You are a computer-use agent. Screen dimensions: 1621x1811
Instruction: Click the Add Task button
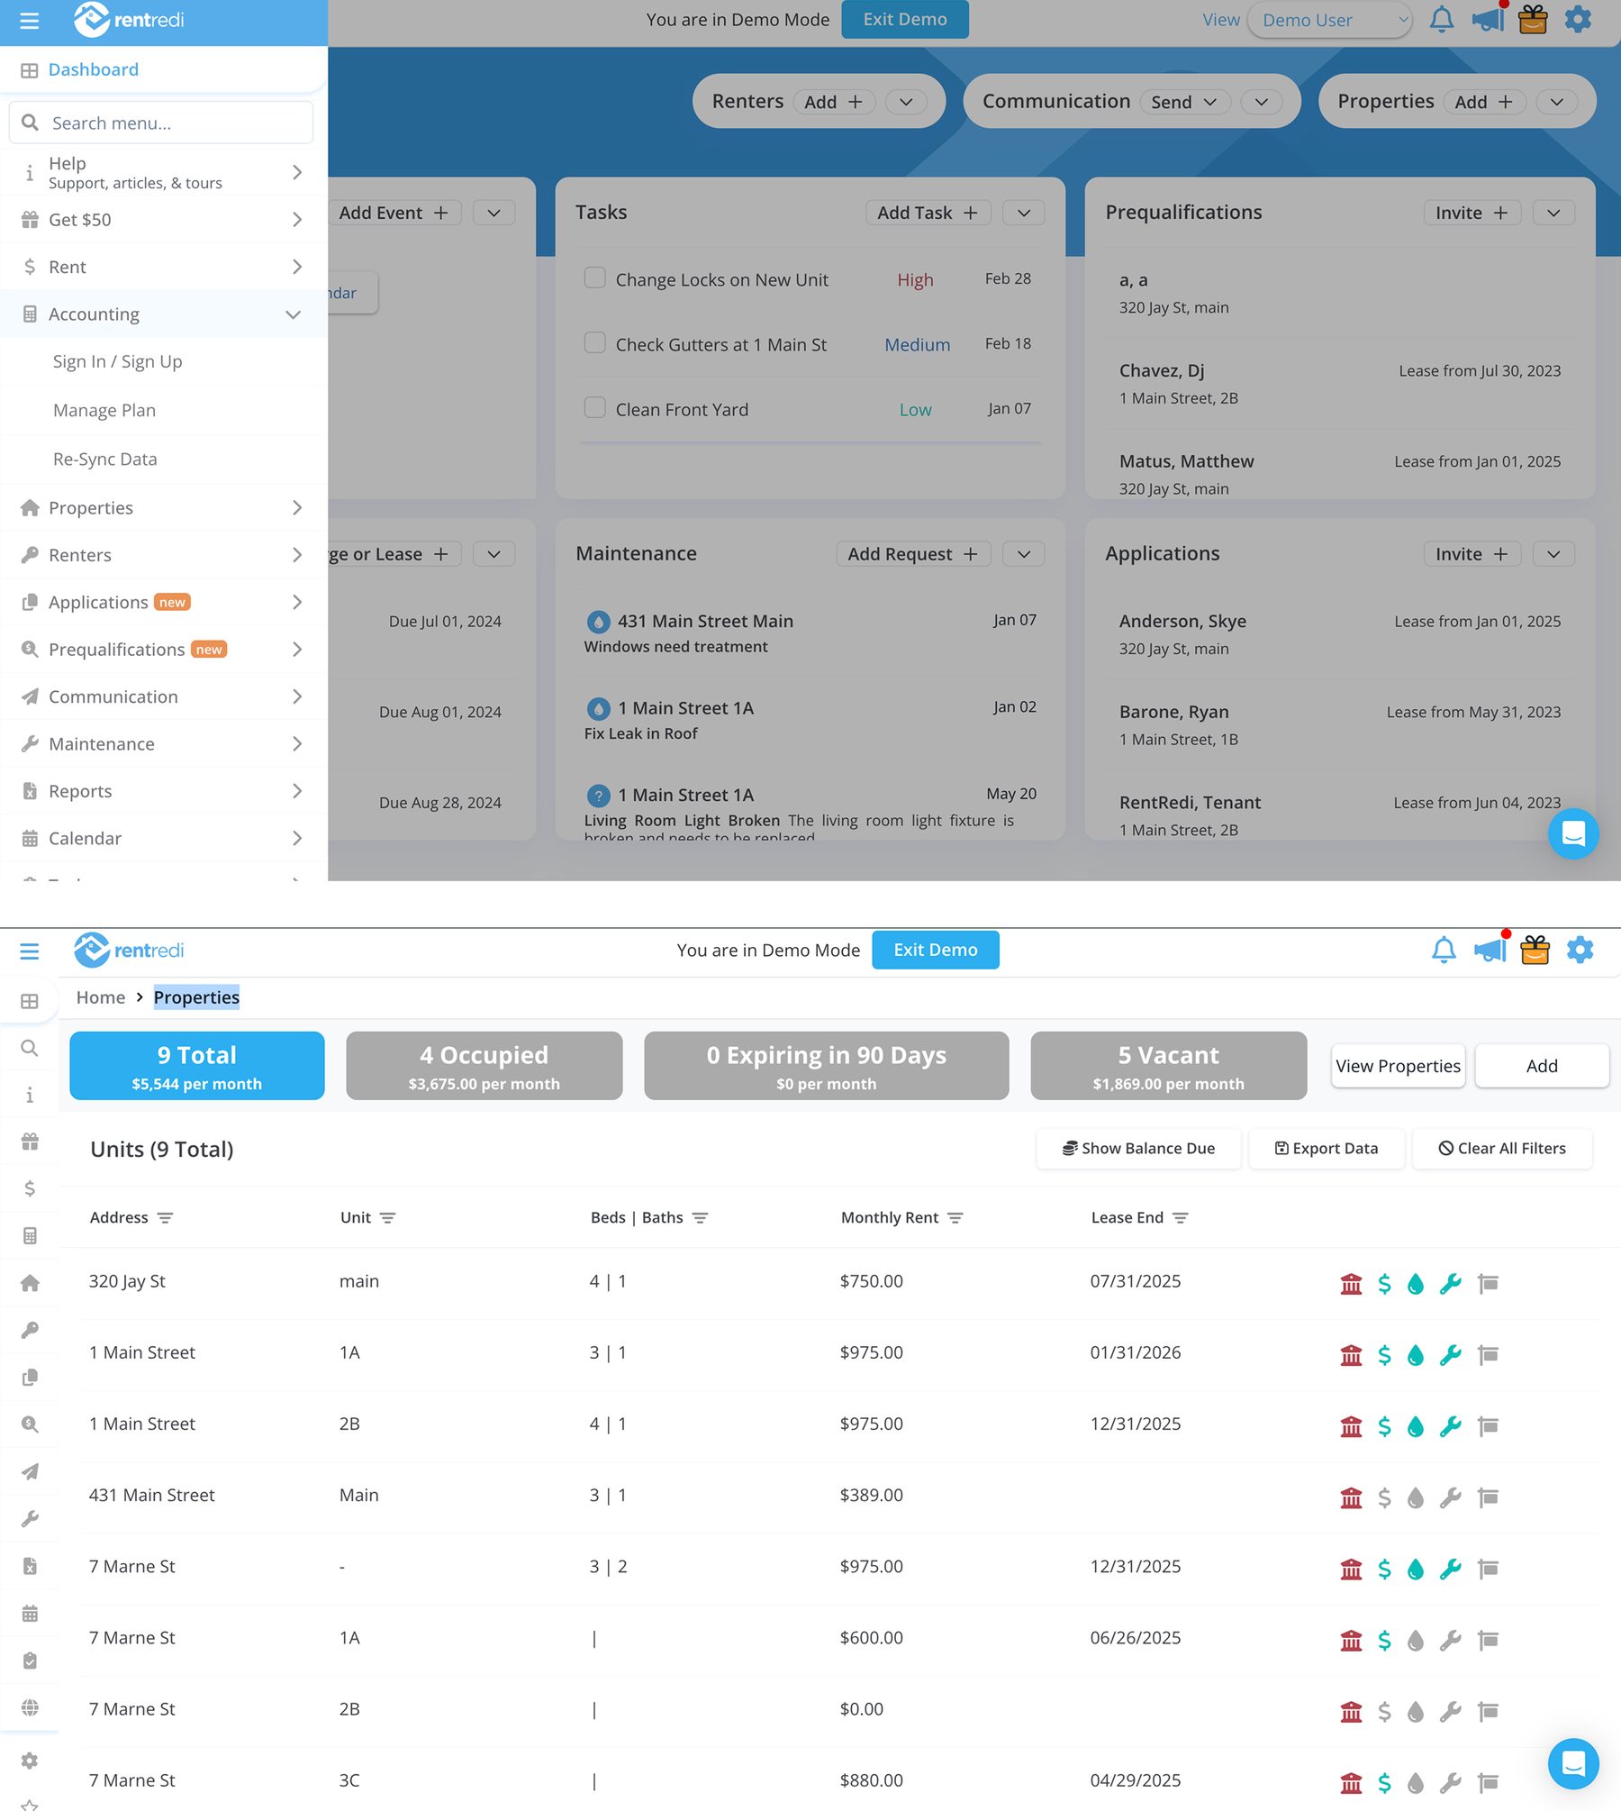tap(928, 213)
